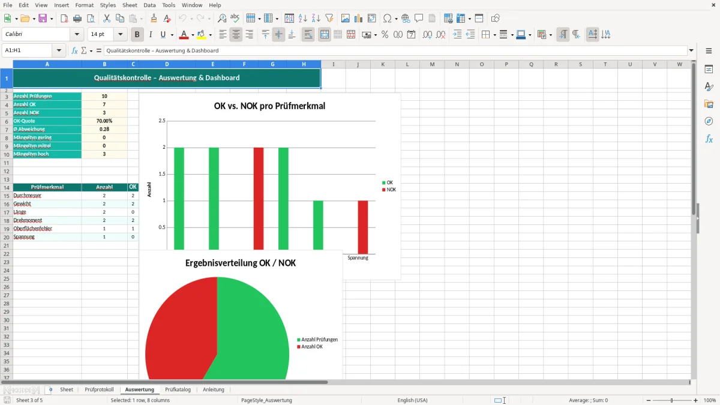This screenshot has height=405, width=720.
Task: Apply the yellow Background Color swatch
Action: point(202,35)
